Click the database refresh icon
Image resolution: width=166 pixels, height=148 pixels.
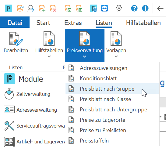20,8
